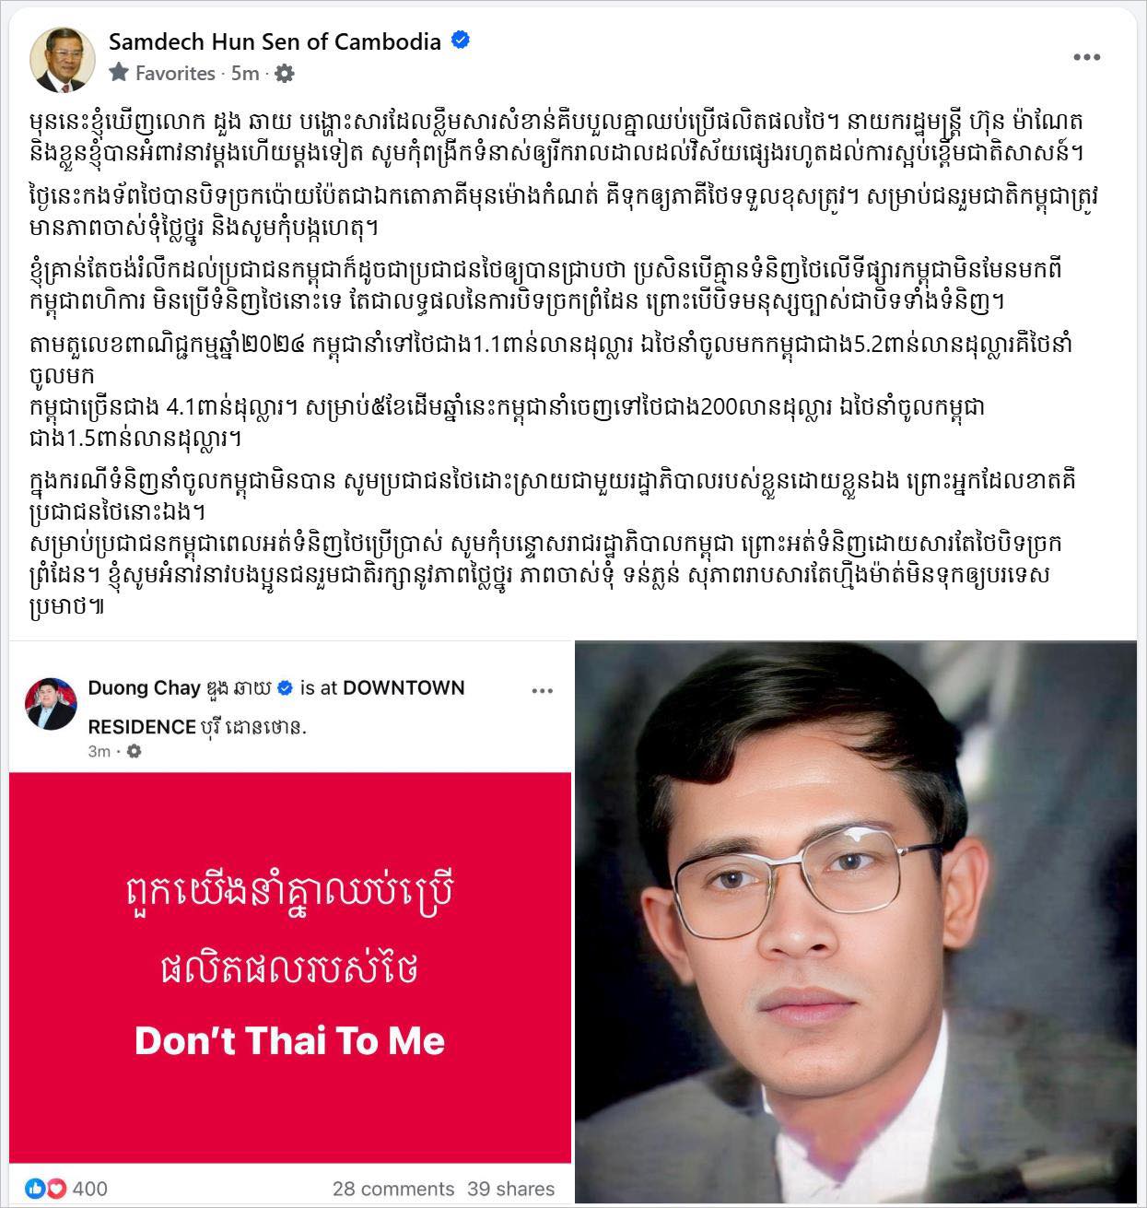Click the Favorites star icon
The width and height of the screenshot is (1147, 1208).
[119, 73]
